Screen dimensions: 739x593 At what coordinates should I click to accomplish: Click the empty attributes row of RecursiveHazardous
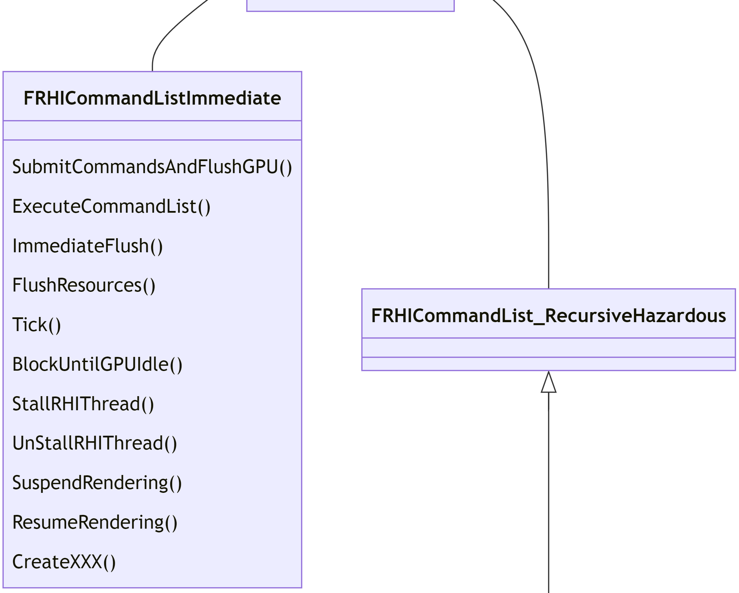(548, 348)
